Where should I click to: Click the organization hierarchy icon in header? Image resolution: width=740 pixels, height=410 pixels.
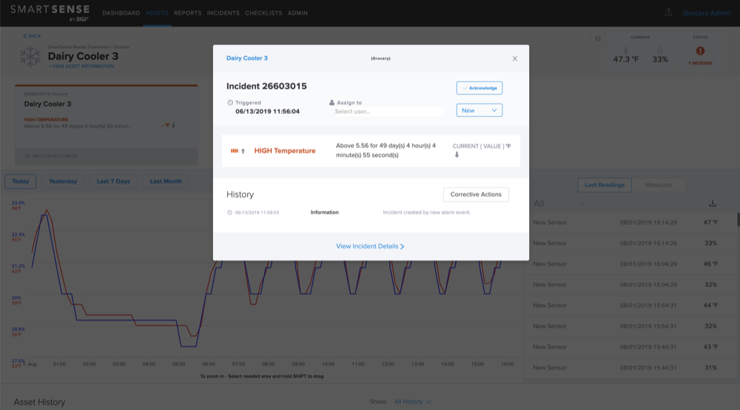[668, 13]
